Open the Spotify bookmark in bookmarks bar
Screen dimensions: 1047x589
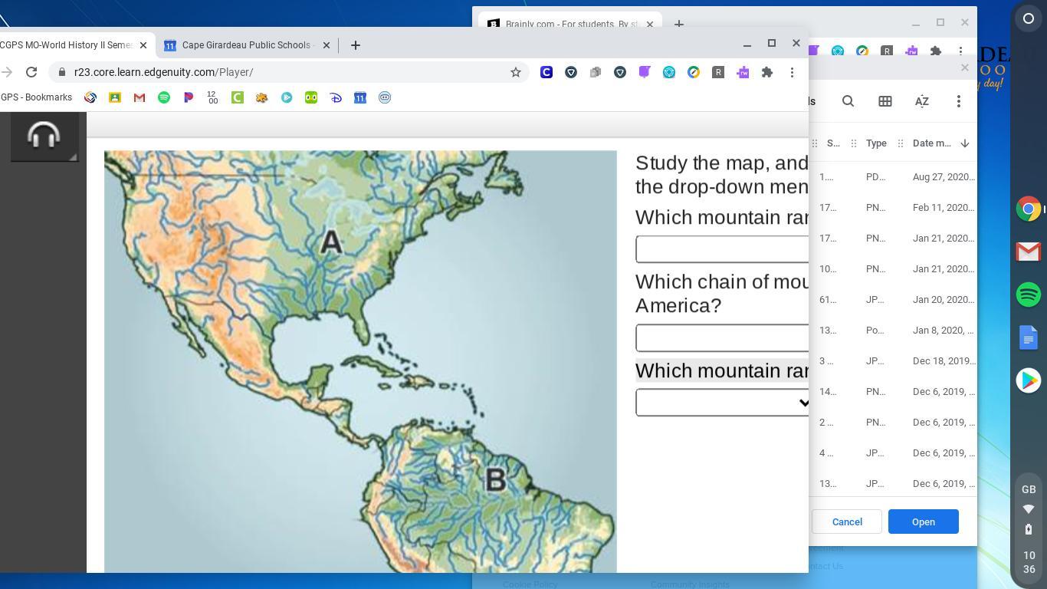164,97
